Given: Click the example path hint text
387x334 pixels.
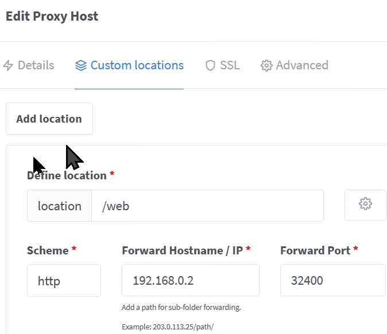Looking at the screenshot, I should coord(168,327).
